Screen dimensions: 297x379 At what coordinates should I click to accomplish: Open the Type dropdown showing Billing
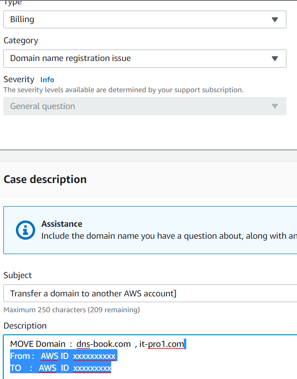[144, 20]
